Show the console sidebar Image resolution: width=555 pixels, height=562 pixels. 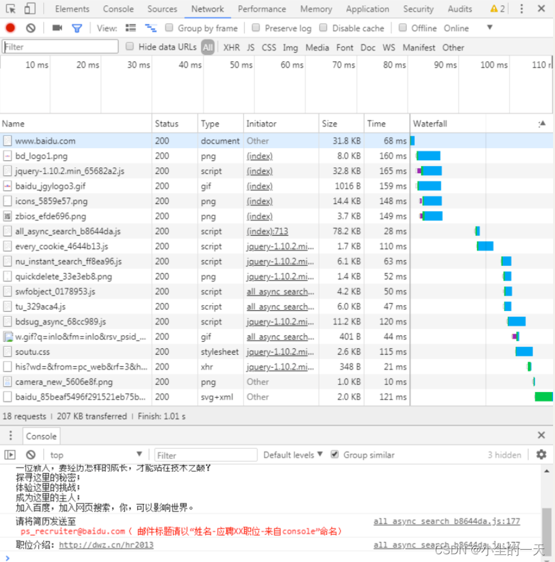[x=10, y=455]
